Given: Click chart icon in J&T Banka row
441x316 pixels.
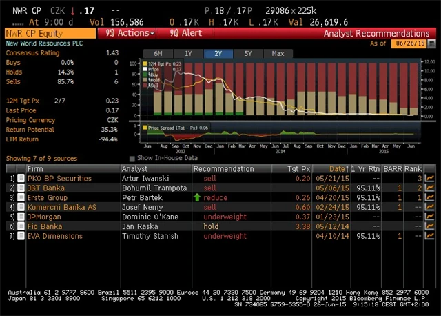Looking at the screenshot, I should click(430, 188).
